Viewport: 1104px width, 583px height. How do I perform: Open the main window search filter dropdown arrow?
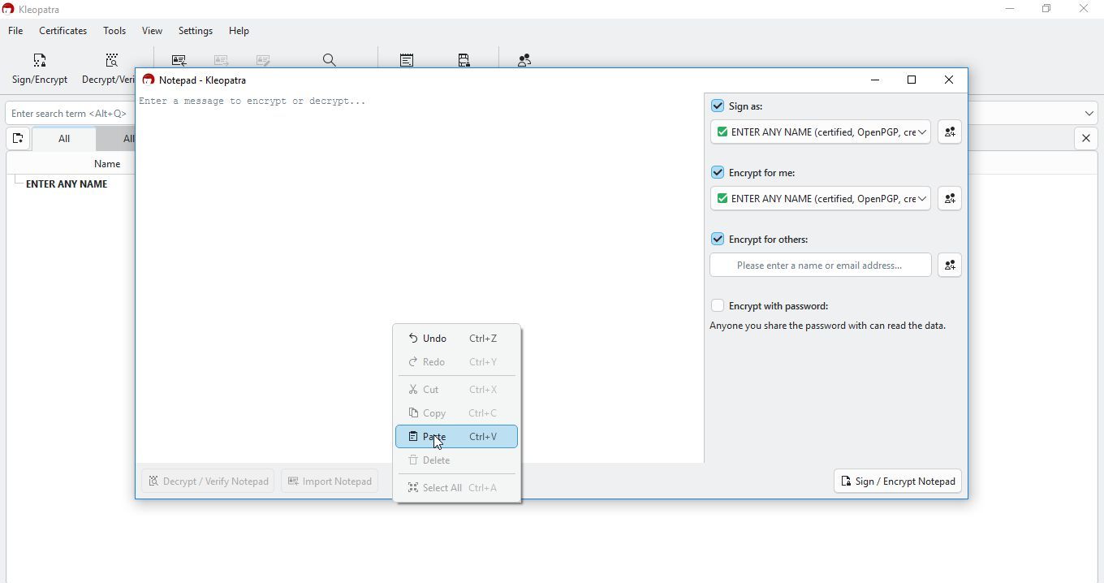[x=1089, y=114]
